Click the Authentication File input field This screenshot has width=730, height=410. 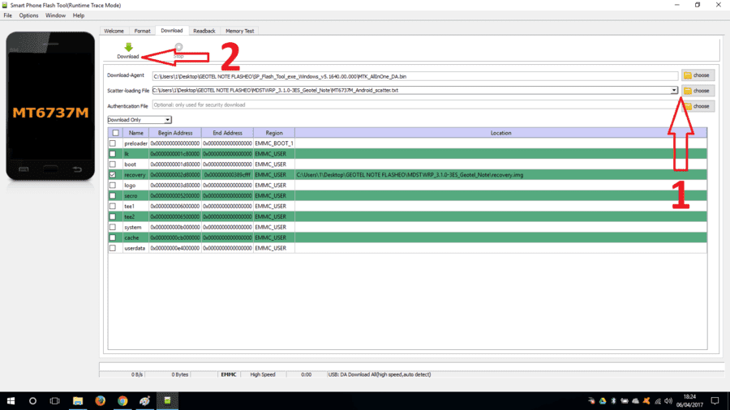pos(414,105)
